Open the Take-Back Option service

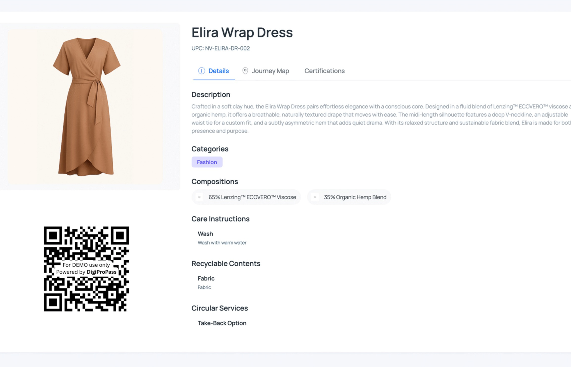[222, 323]
